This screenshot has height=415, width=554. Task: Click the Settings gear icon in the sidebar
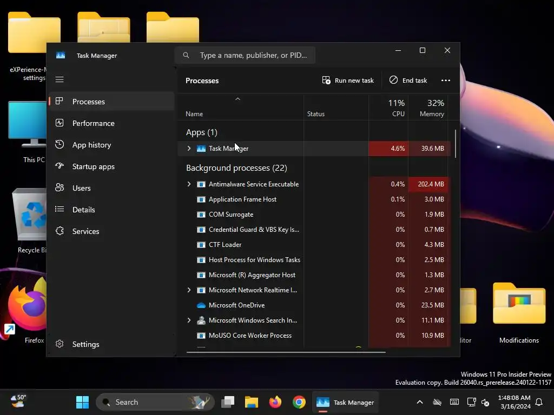60,344
